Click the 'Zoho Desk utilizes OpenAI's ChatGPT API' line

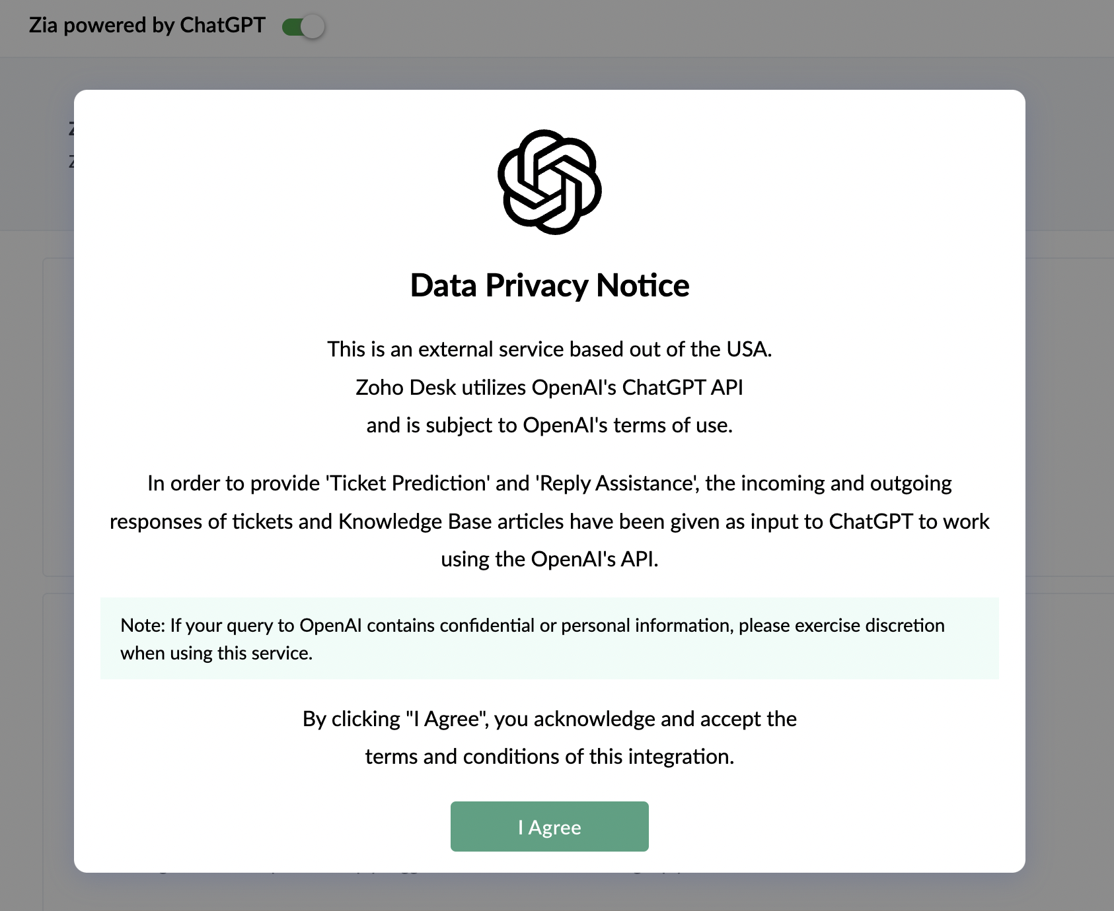tap(549, 388)
